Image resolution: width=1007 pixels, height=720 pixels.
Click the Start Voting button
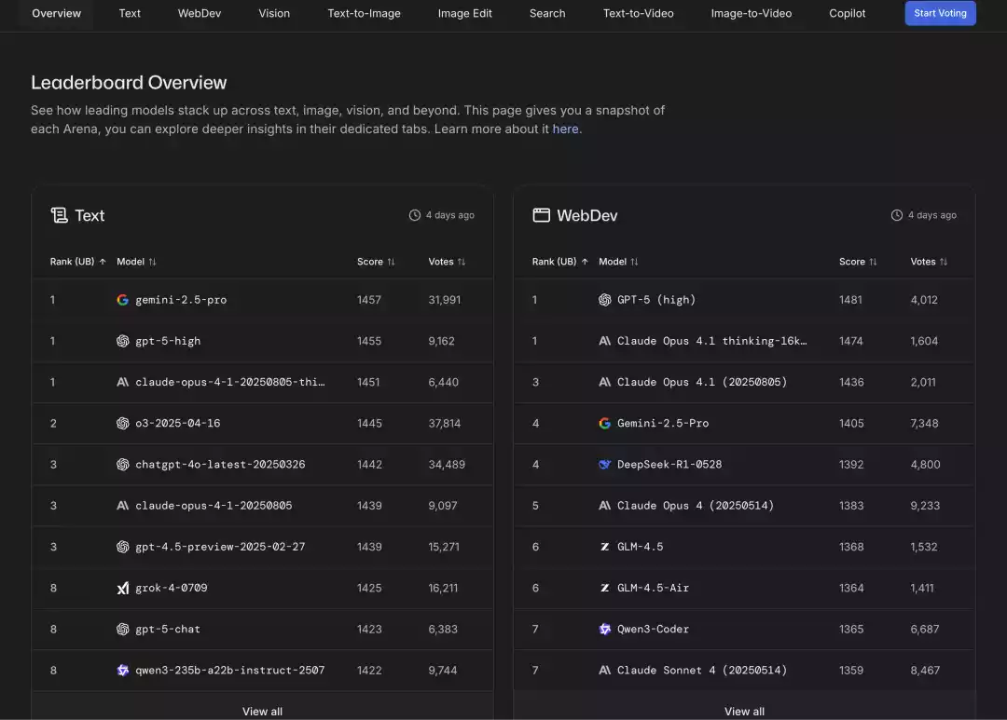(x=940, y=13)
